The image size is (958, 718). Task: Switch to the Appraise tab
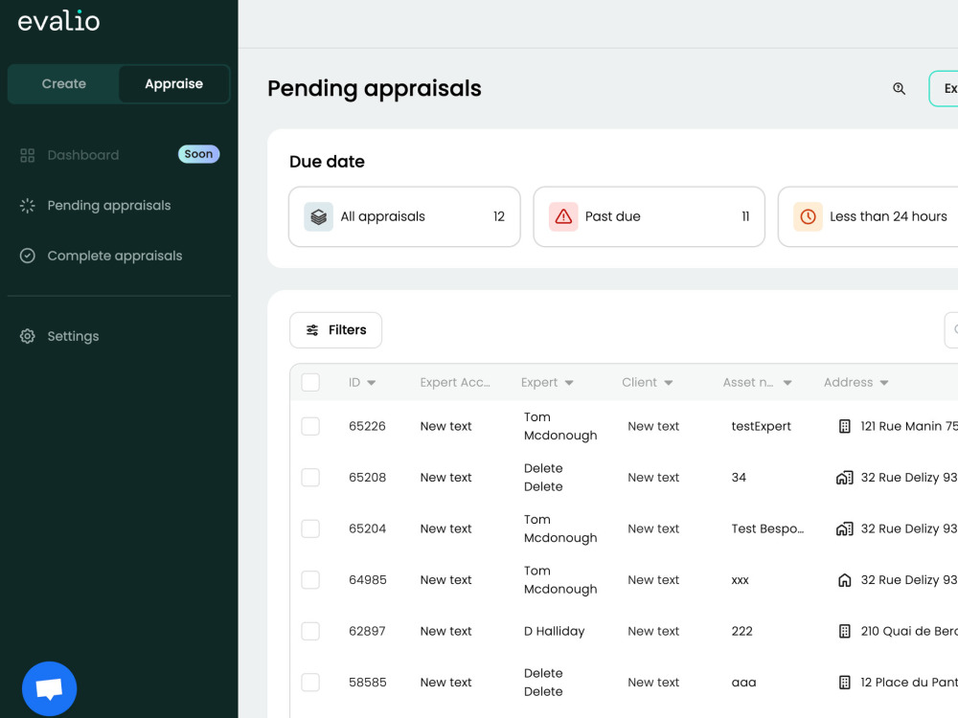[x=173, y=83]
